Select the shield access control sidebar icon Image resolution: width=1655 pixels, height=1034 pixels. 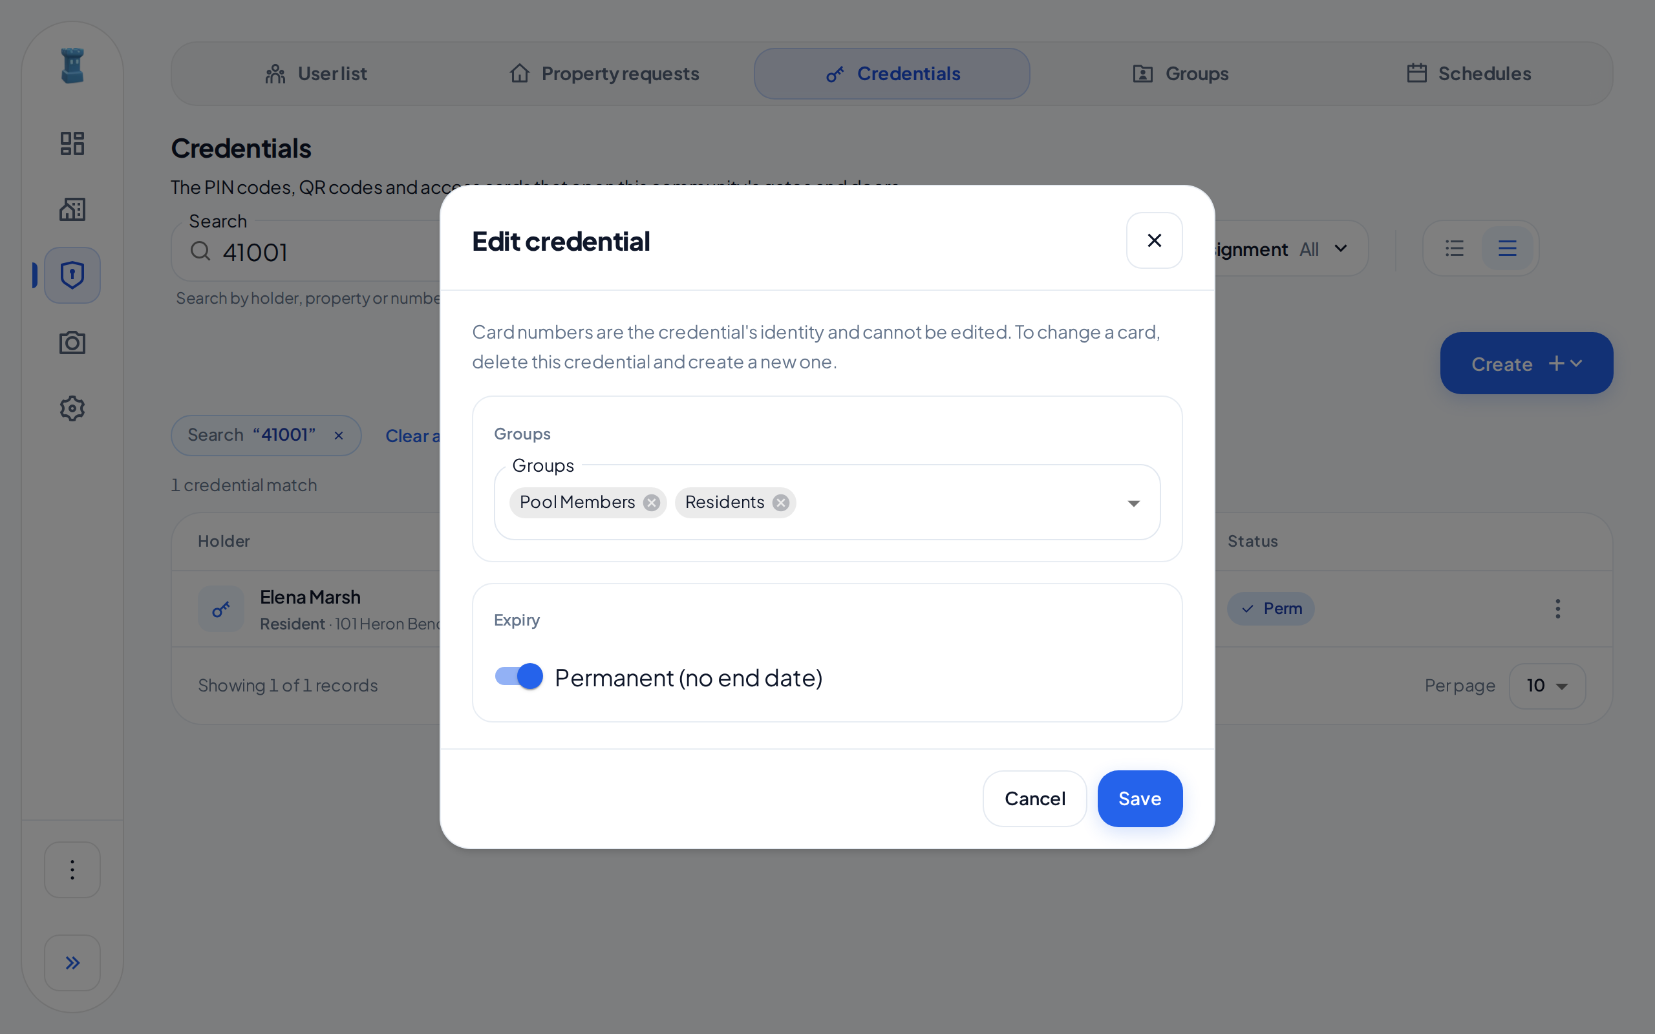(x=72, y=275)
